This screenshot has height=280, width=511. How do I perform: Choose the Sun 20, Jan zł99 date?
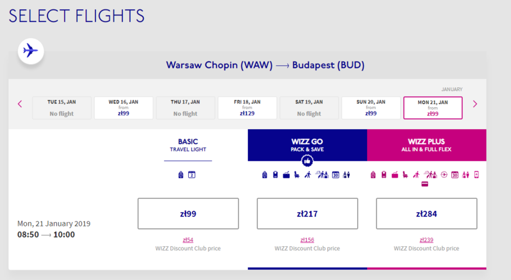pos(371,108)
